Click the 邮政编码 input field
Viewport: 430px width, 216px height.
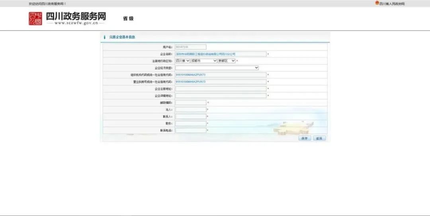click(191, 103)
